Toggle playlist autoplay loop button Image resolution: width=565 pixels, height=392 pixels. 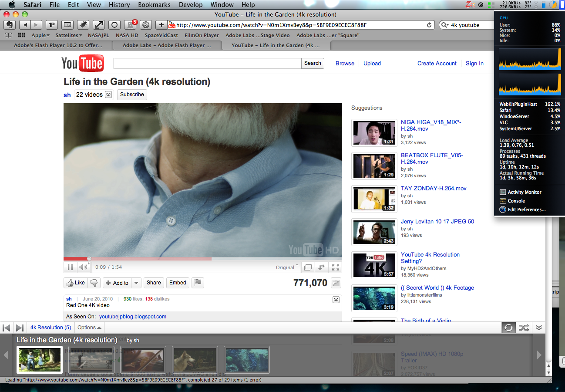[508, 328]
